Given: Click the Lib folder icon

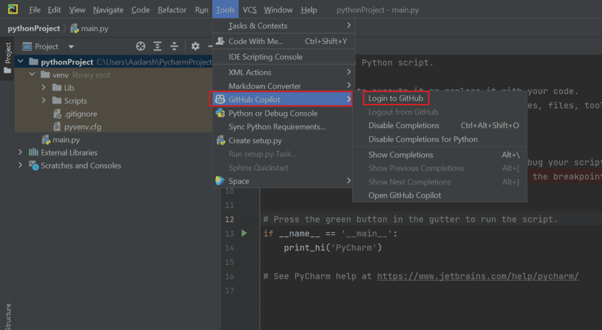Looking at the screenshot, I should 57,87.
